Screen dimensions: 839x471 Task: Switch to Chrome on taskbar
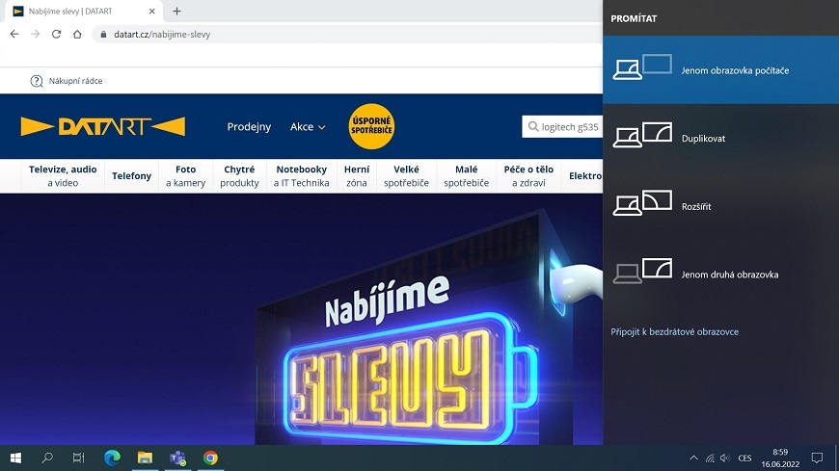coord(210,458)
